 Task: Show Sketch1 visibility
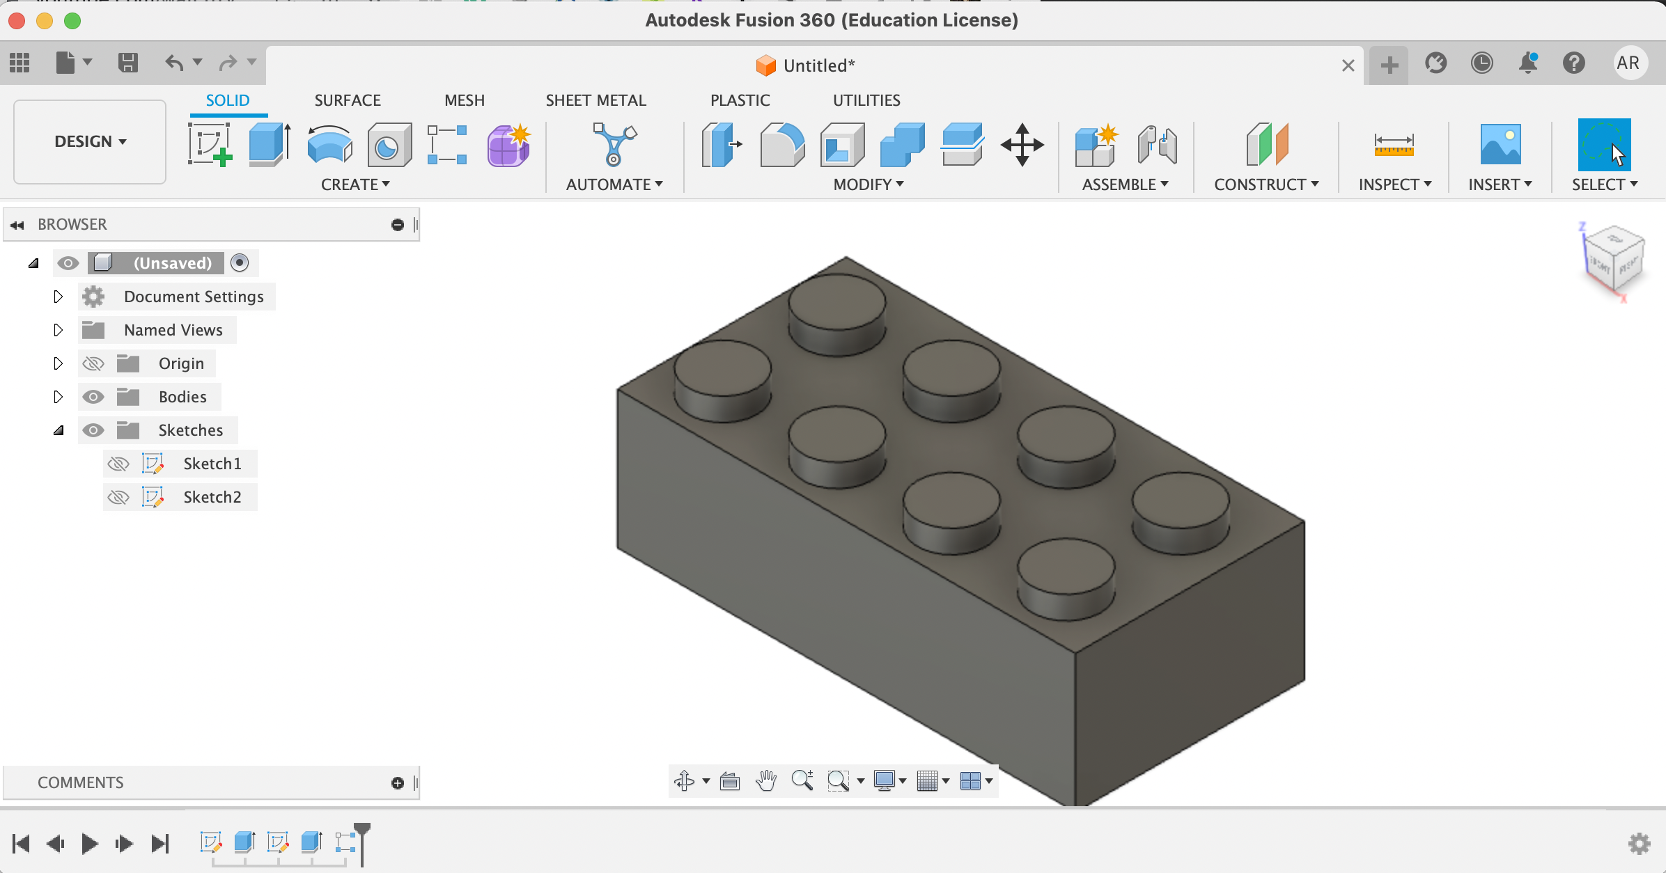pos(118,464)
